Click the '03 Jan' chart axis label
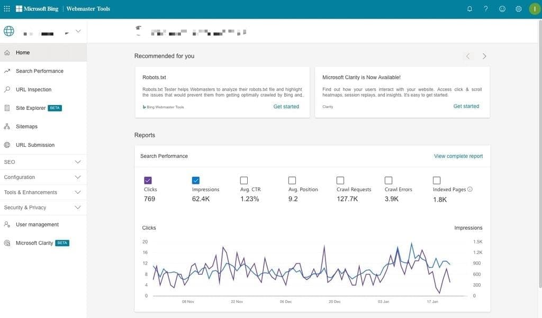This screenshot has width=542, height=318. point(383,302)
